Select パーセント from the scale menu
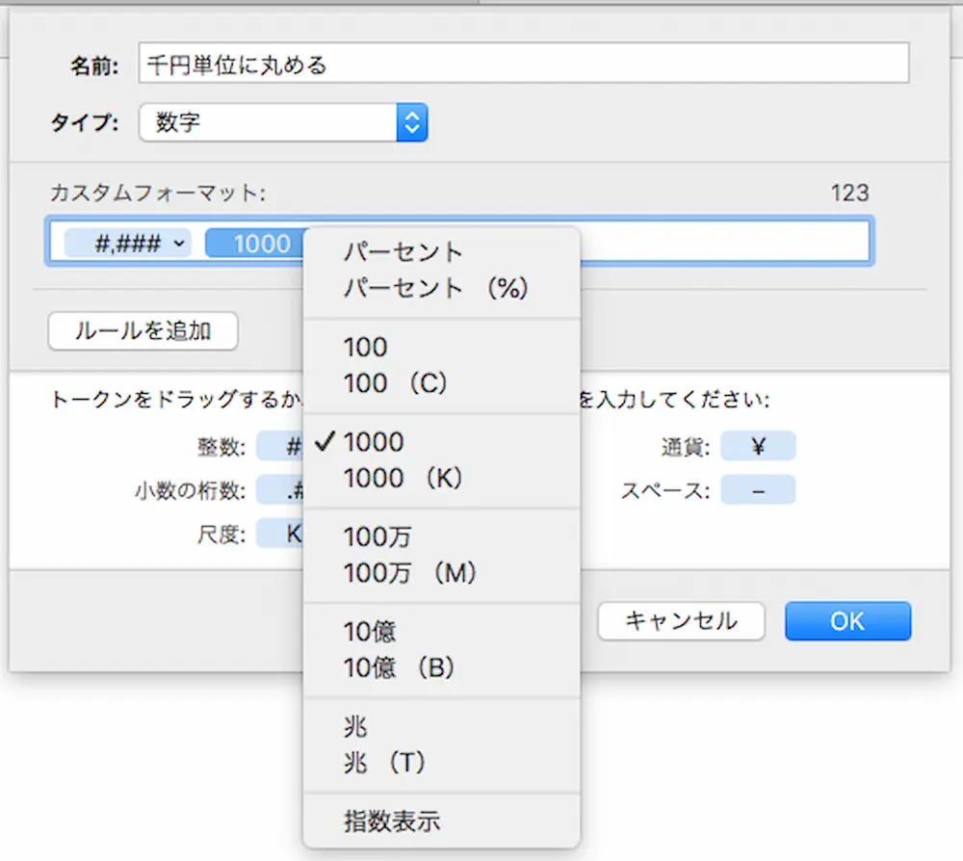This screenshot has height=861, width=963. click(403, 252)
